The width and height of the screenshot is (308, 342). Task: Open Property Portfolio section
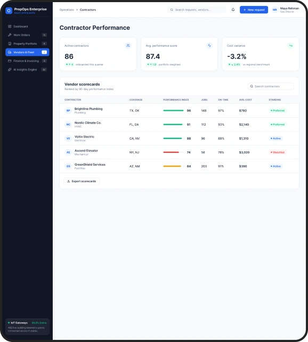tap(27, 44)
